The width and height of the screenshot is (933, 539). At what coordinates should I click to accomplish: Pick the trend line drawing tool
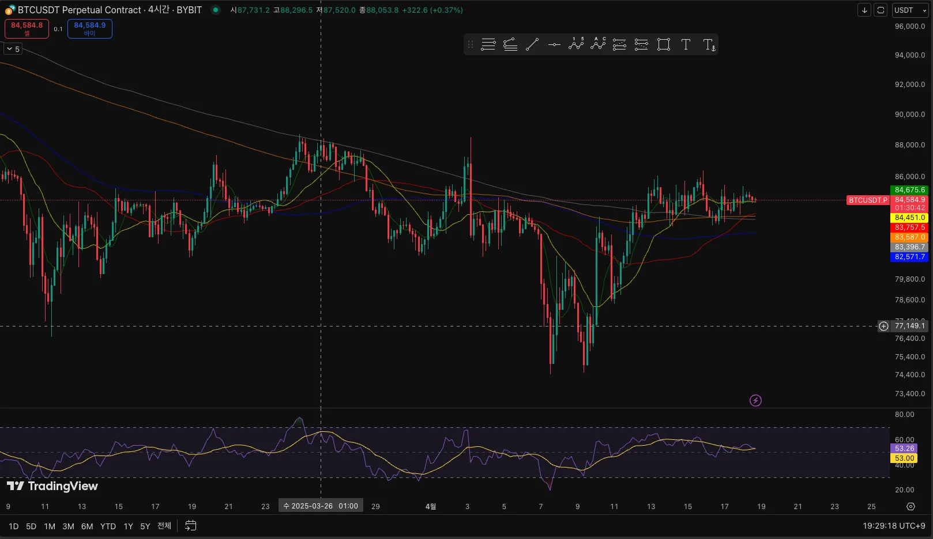pos(532,44)
